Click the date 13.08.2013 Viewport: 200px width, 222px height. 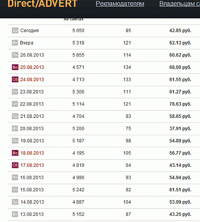(32, 214)
